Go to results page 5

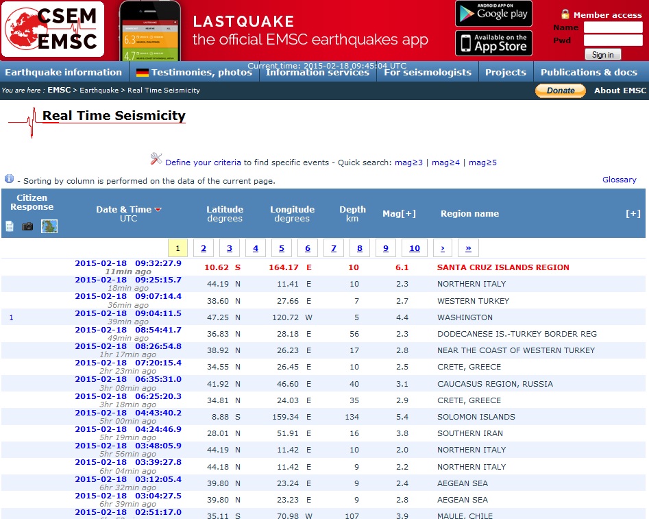(x=282, y=248)
